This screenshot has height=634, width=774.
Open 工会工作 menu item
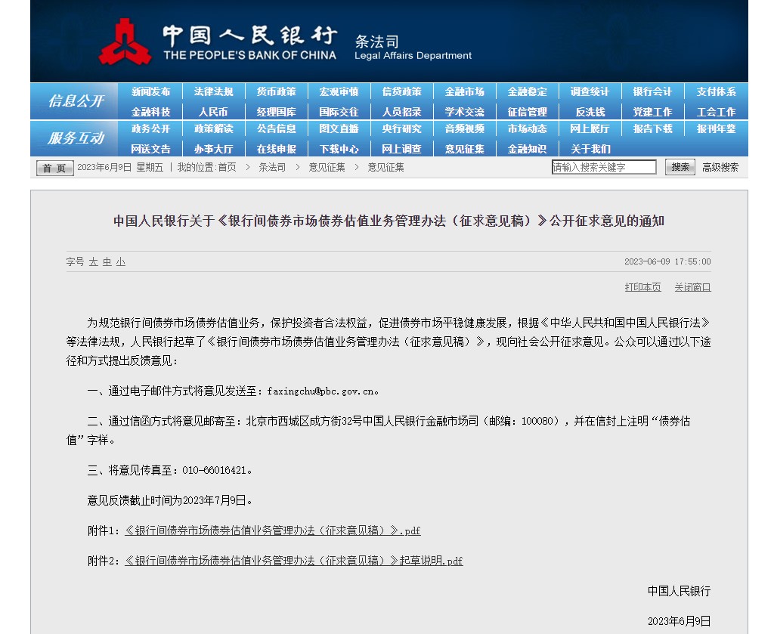point(717,112)
